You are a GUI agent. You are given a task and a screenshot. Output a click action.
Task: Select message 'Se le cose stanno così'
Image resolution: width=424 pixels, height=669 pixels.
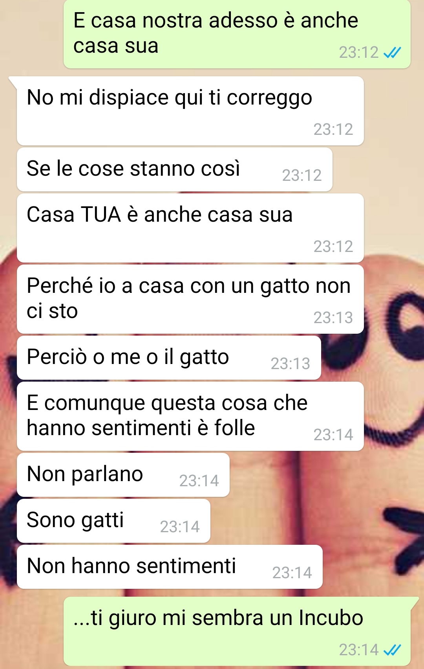[x=175, y=169]
